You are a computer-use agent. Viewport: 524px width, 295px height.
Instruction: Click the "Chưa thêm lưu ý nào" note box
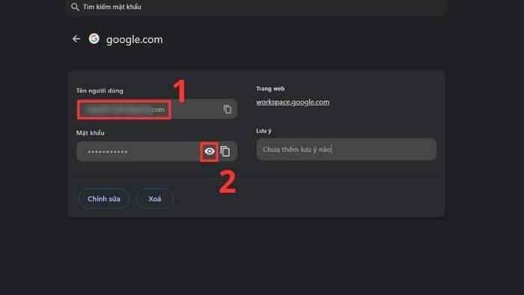[346, 149]
